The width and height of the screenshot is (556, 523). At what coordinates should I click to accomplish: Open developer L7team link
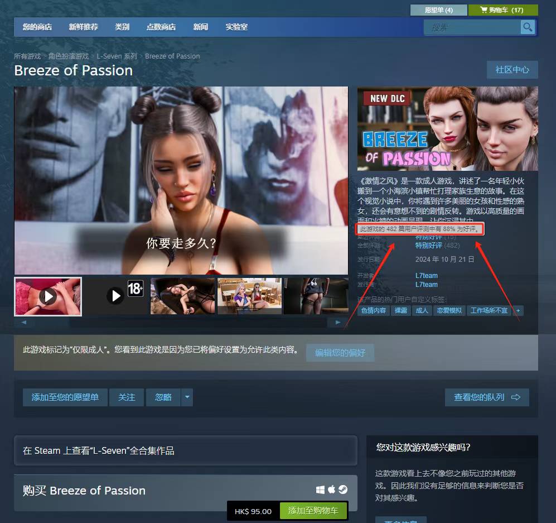click(x=426, y=275)
